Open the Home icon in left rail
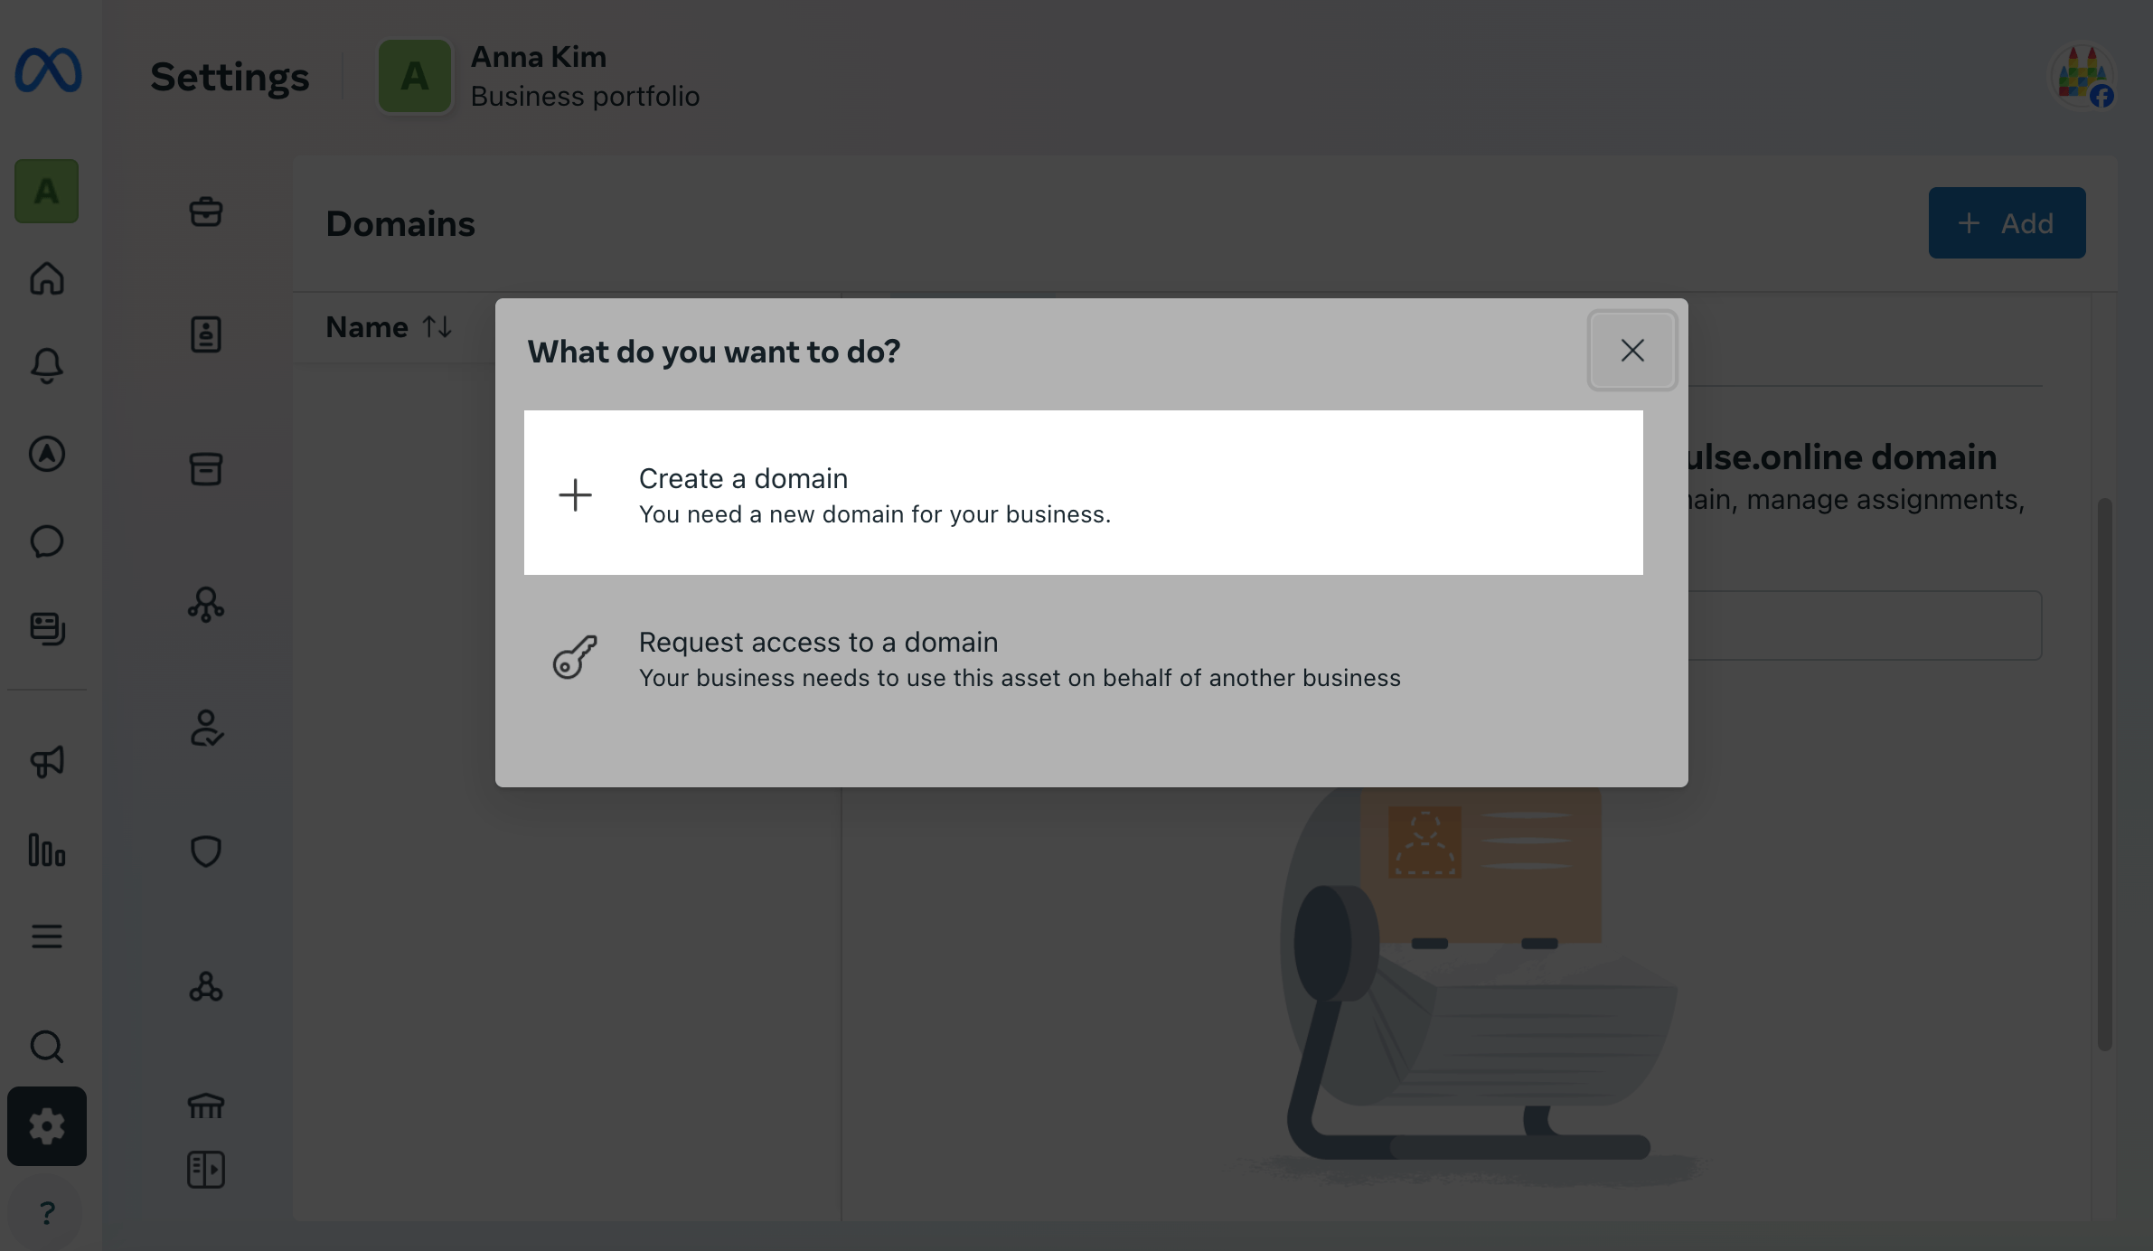2153x1251 pixels. (x=47, y=278)
